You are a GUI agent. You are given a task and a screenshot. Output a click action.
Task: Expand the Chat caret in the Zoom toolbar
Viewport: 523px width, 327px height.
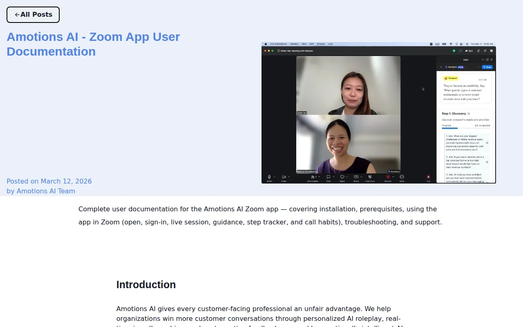point(334,177)
